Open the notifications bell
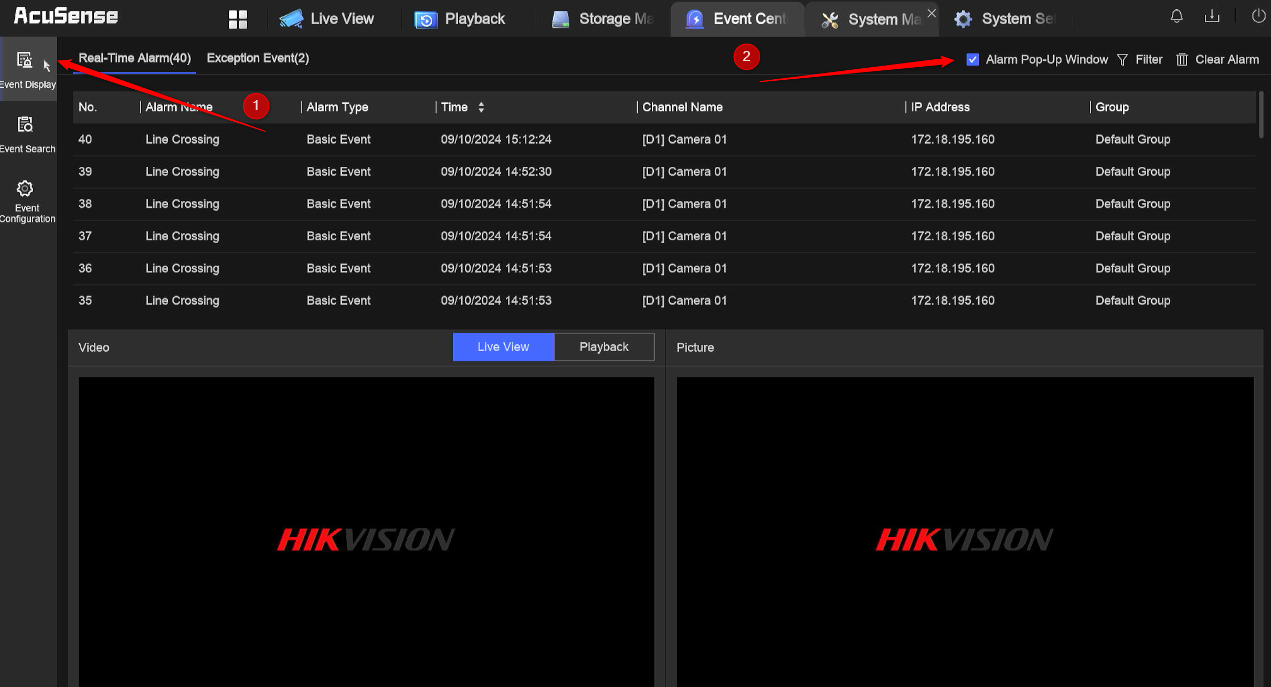Image resolution: width=1271 pixels, height=687 pixels. coord(1176,16)
